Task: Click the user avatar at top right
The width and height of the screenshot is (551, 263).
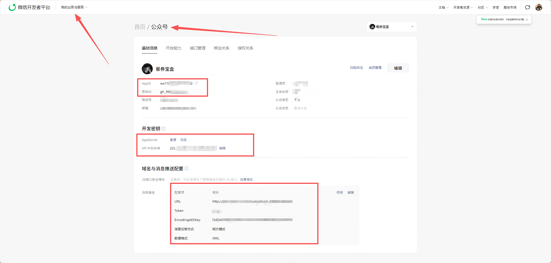Action: coord(539,7)
